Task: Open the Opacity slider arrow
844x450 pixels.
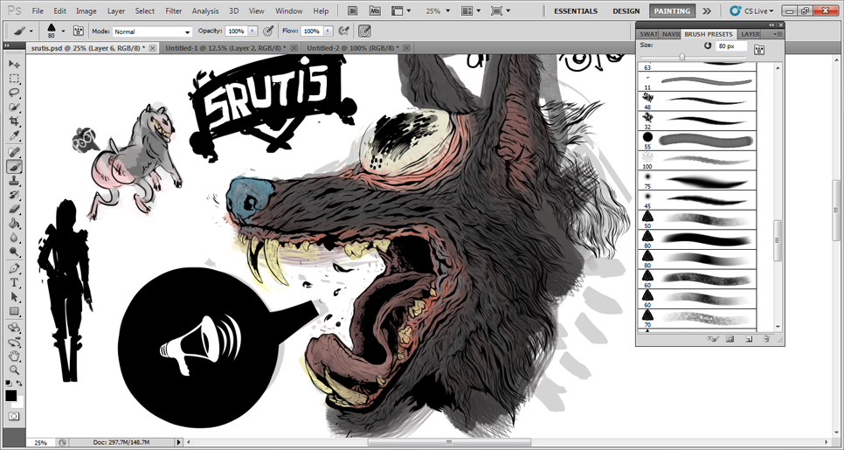Action: coord(254,31)
